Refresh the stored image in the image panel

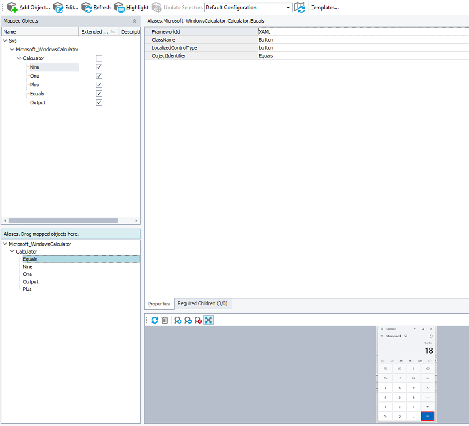155,320
